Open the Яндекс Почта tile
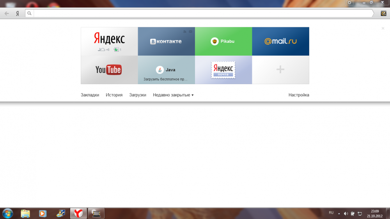Viewport: 390px width, 219px height. [x=223, y=70]
